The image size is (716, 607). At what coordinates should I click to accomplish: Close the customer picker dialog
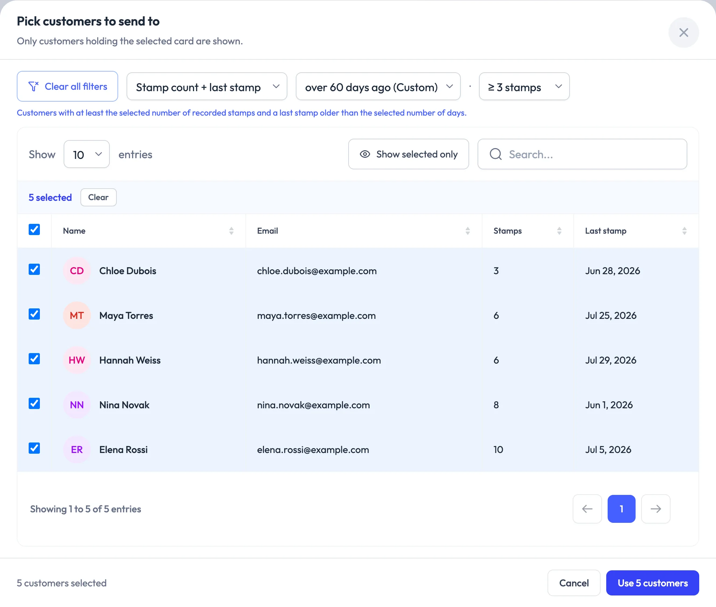(x=683, y=32)
